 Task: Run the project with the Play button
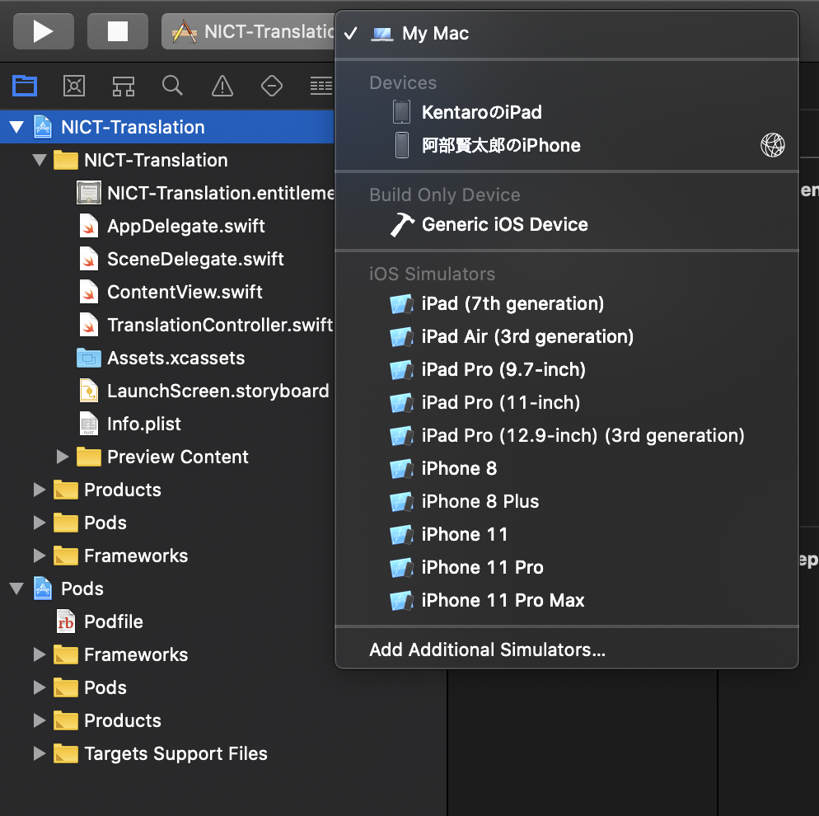44,31
